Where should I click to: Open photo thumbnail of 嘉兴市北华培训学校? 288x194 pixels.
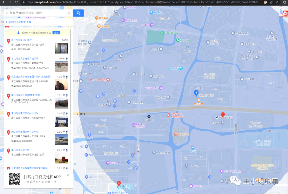61,48
